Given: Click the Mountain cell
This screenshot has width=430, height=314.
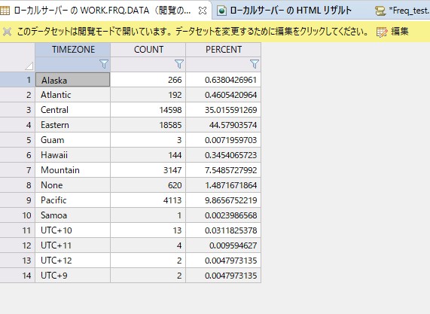Looking at the screenshot, I should pyautogui.click(x=73, y=170).
